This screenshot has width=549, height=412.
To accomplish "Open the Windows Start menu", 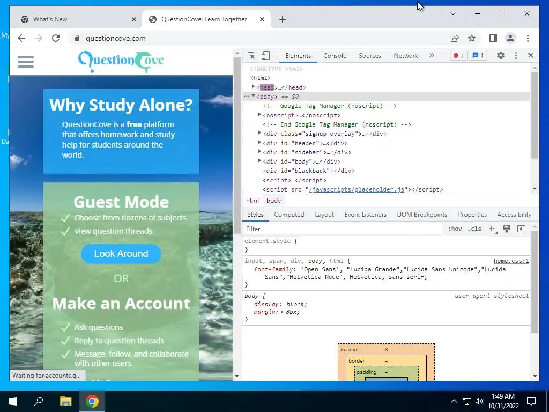I will [x=13, y=401].
